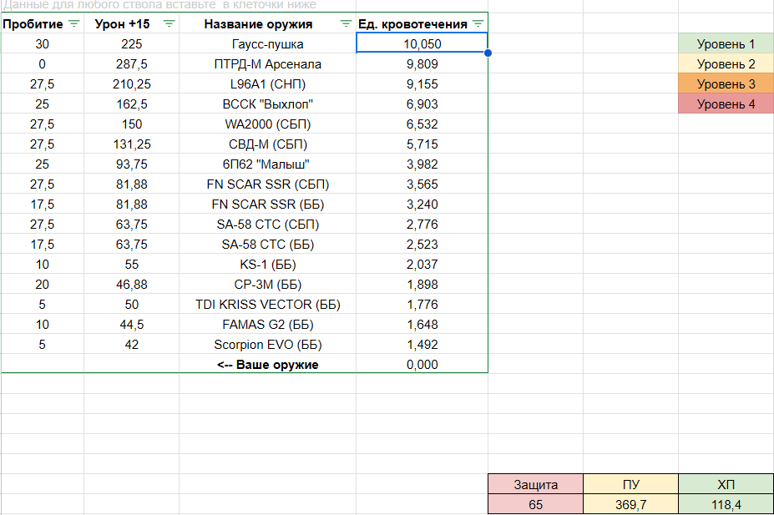Open the filter for Название оружия column

coord(346,23)
